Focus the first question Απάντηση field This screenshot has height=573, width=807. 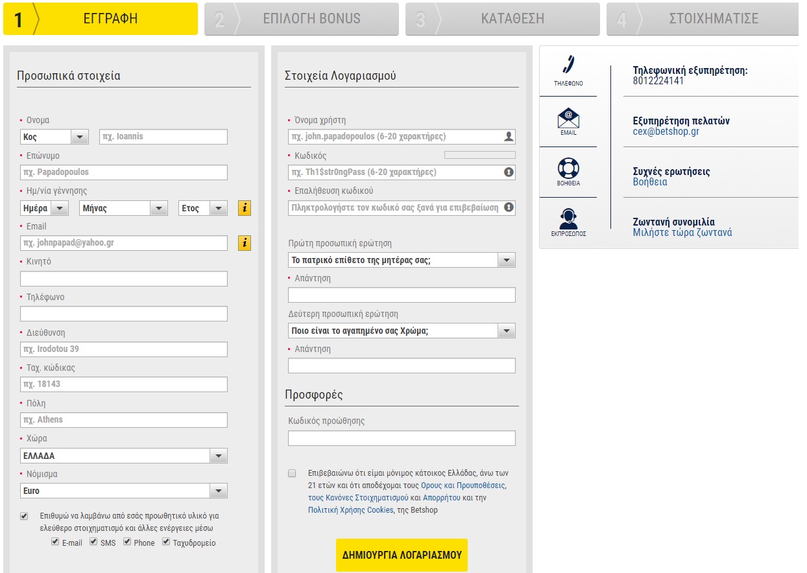point(402,295)
